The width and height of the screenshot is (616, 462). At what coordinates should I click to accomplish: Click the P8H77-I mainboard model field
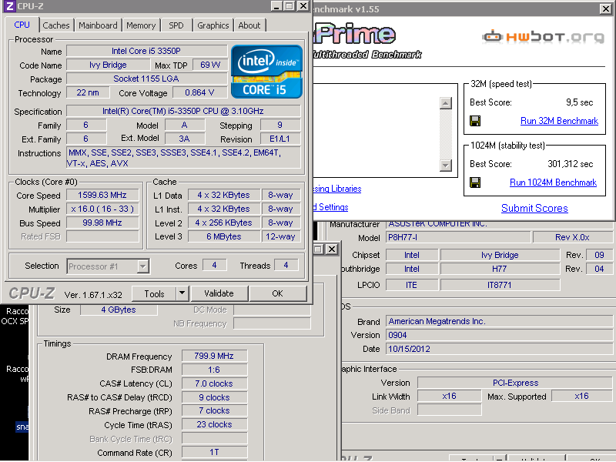458,238
